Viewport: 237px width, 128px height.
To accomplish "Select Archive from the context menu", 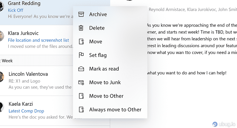I will pos(98,14).
